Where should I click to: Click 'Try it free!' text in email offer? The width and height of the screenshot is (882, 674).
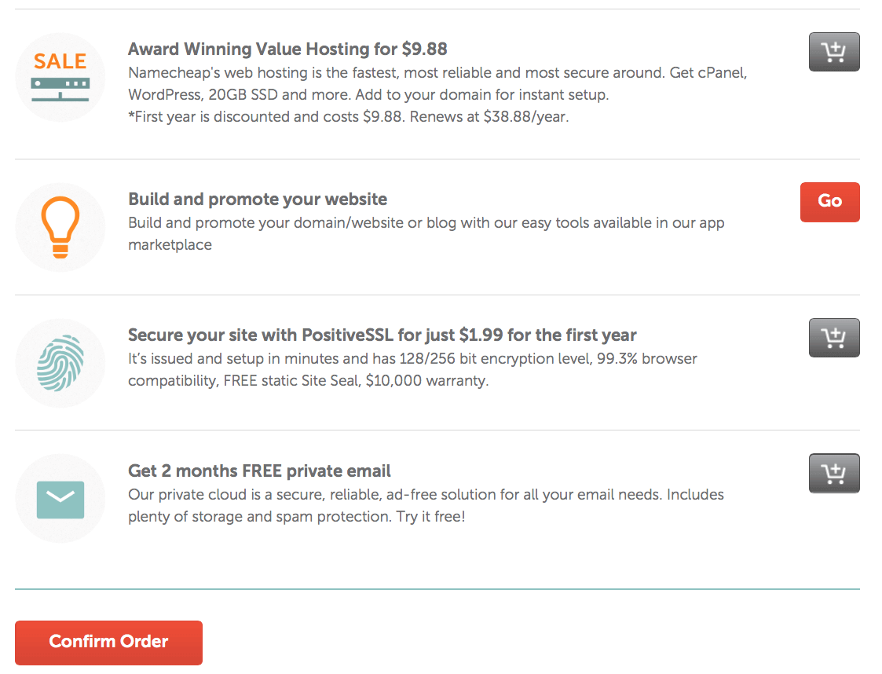pos(430,516)
